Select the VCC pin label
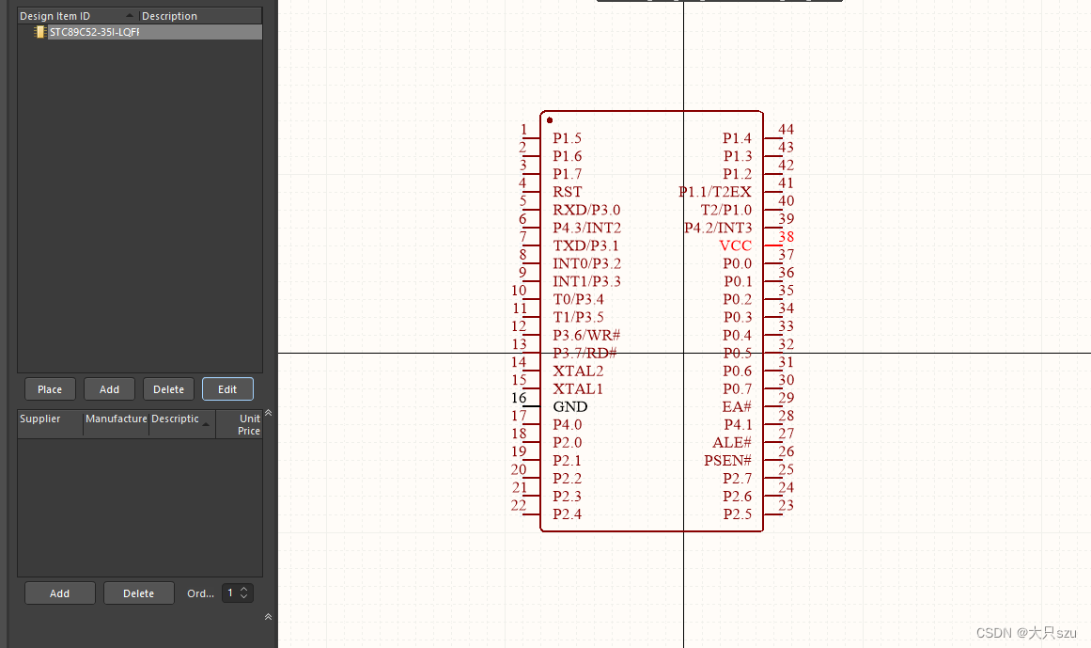 point(736,245)
